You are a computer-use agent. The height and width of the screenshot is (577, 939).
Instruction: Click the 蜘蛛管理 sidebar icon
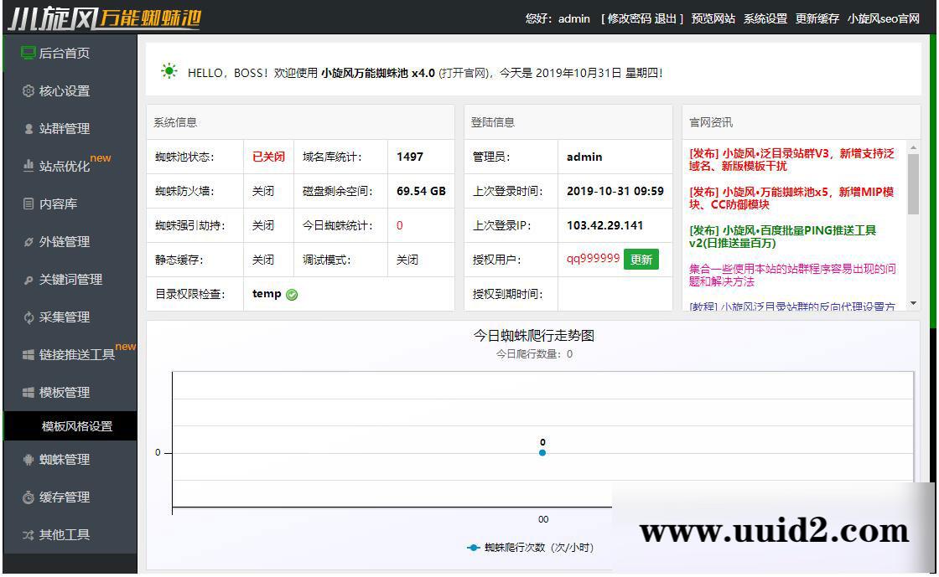pyautogui.click(x=24, y=459)
